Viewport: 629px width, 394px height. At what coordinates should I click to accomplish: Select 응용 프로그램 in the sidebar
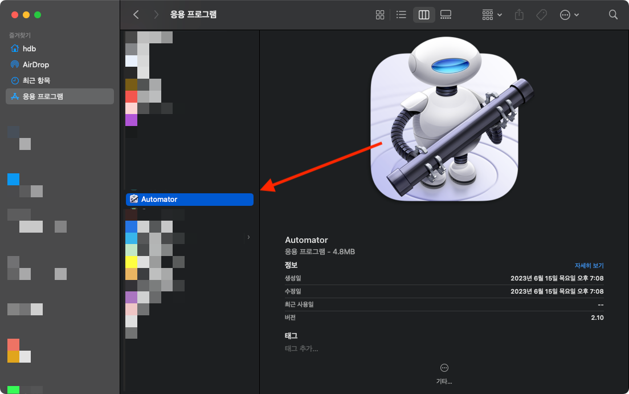60,96
